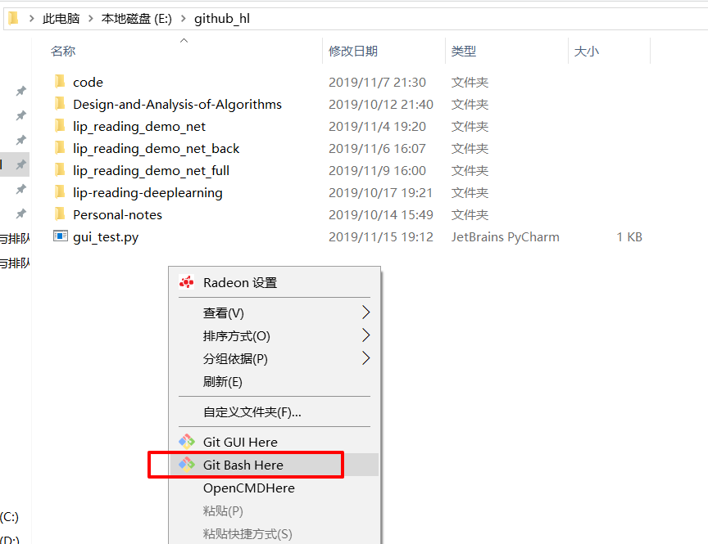This screenshot has height=544, width=708.
Task: Click the Radeon settings red icon
Action: click(x=187, y=282)
